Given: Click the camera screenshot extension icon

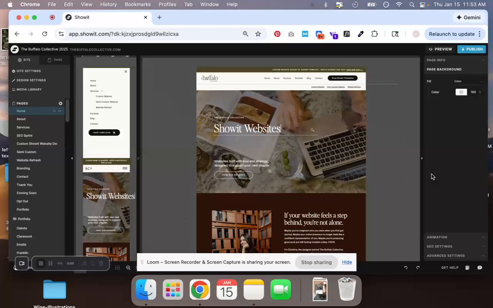Looking at the screenshot, I should tap(291, 34).
